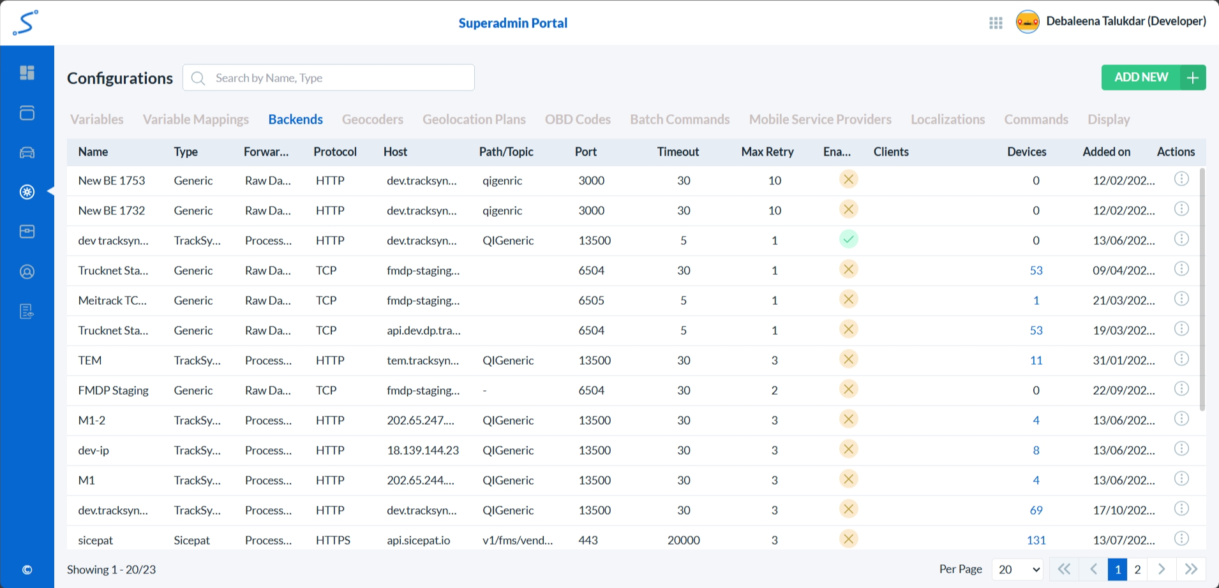Click the vehicle car icon in sidebar
1219x588 pixels.
click(x=27, y=152)
